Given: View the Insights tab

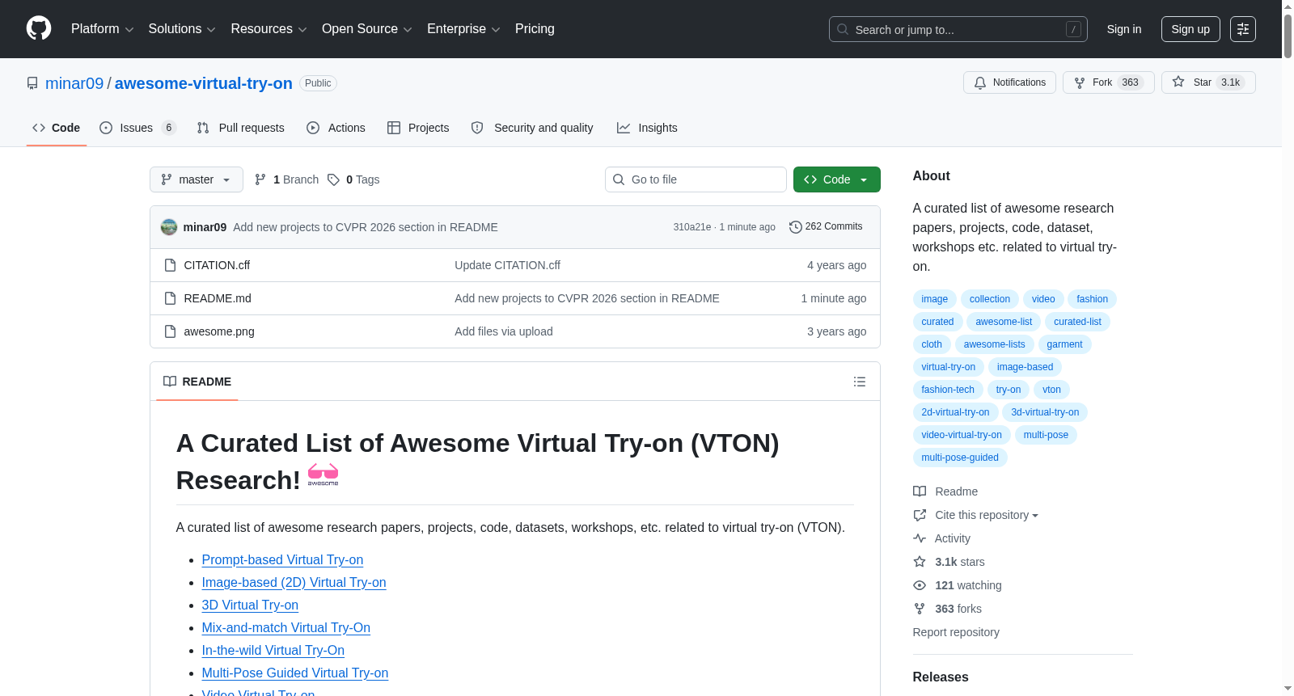Looking at the screenshot, I should coord(647,128).
